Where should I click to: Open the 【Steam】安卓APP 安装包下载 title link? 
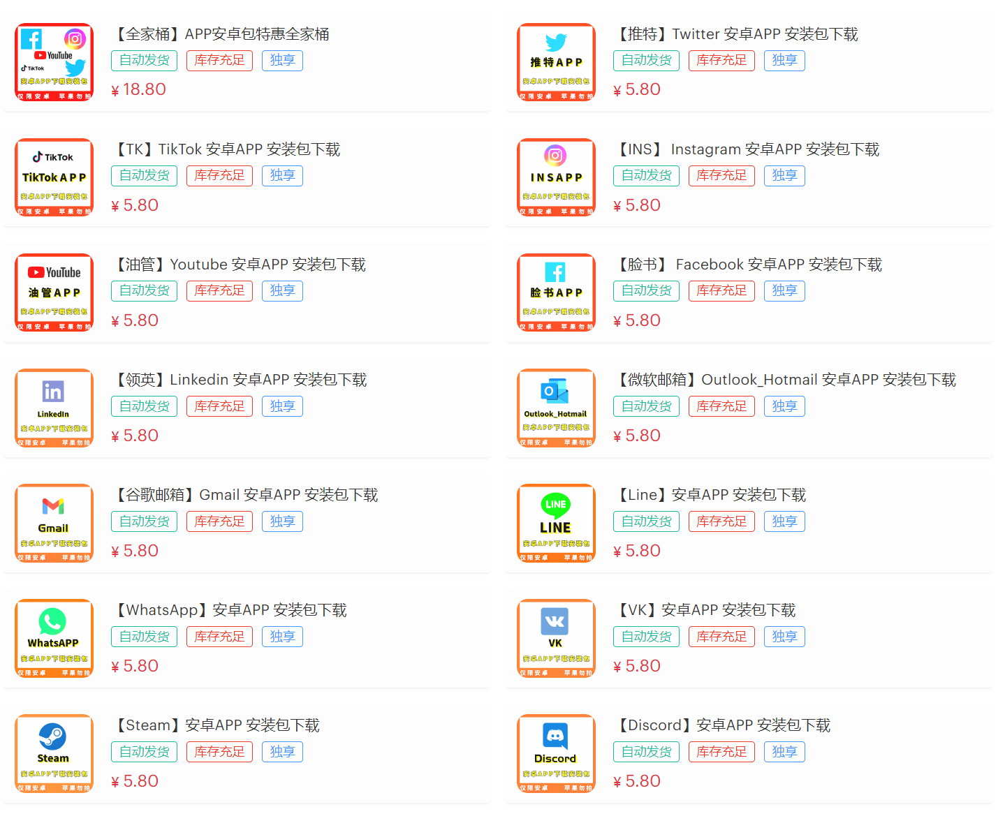coord(215,725)
